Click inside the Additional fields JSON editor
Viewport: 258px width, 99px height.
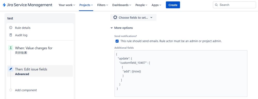181,74
